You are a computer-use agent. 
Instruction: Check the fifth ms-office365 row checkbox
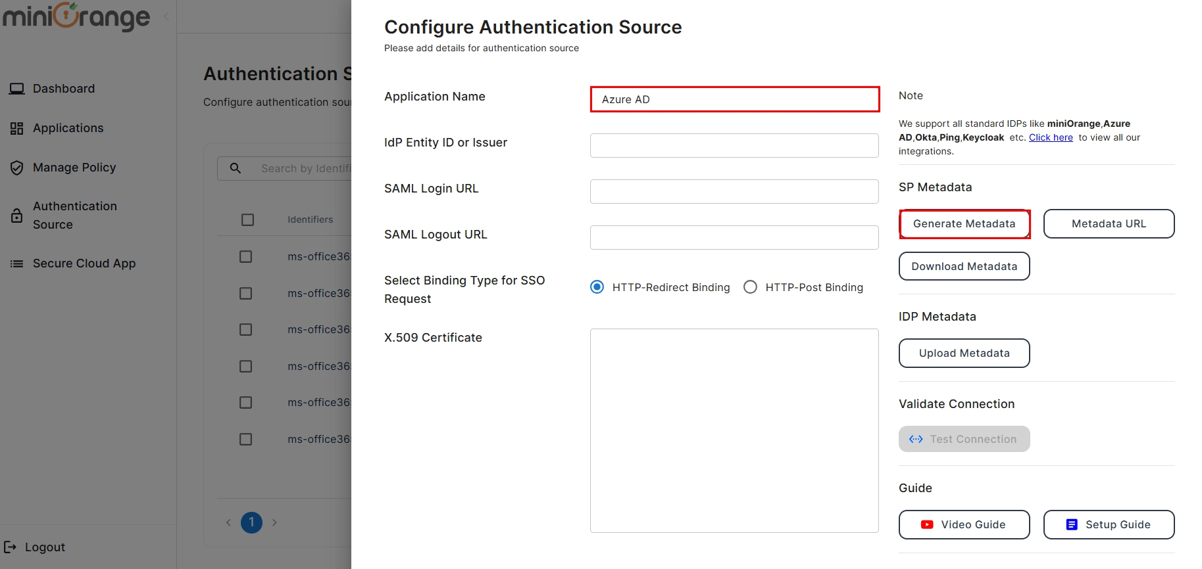coord(246,402)
